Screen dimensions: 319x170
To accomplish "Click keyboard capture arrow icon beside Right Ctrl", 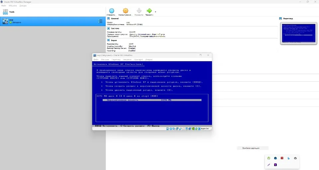I will [199, 129].
